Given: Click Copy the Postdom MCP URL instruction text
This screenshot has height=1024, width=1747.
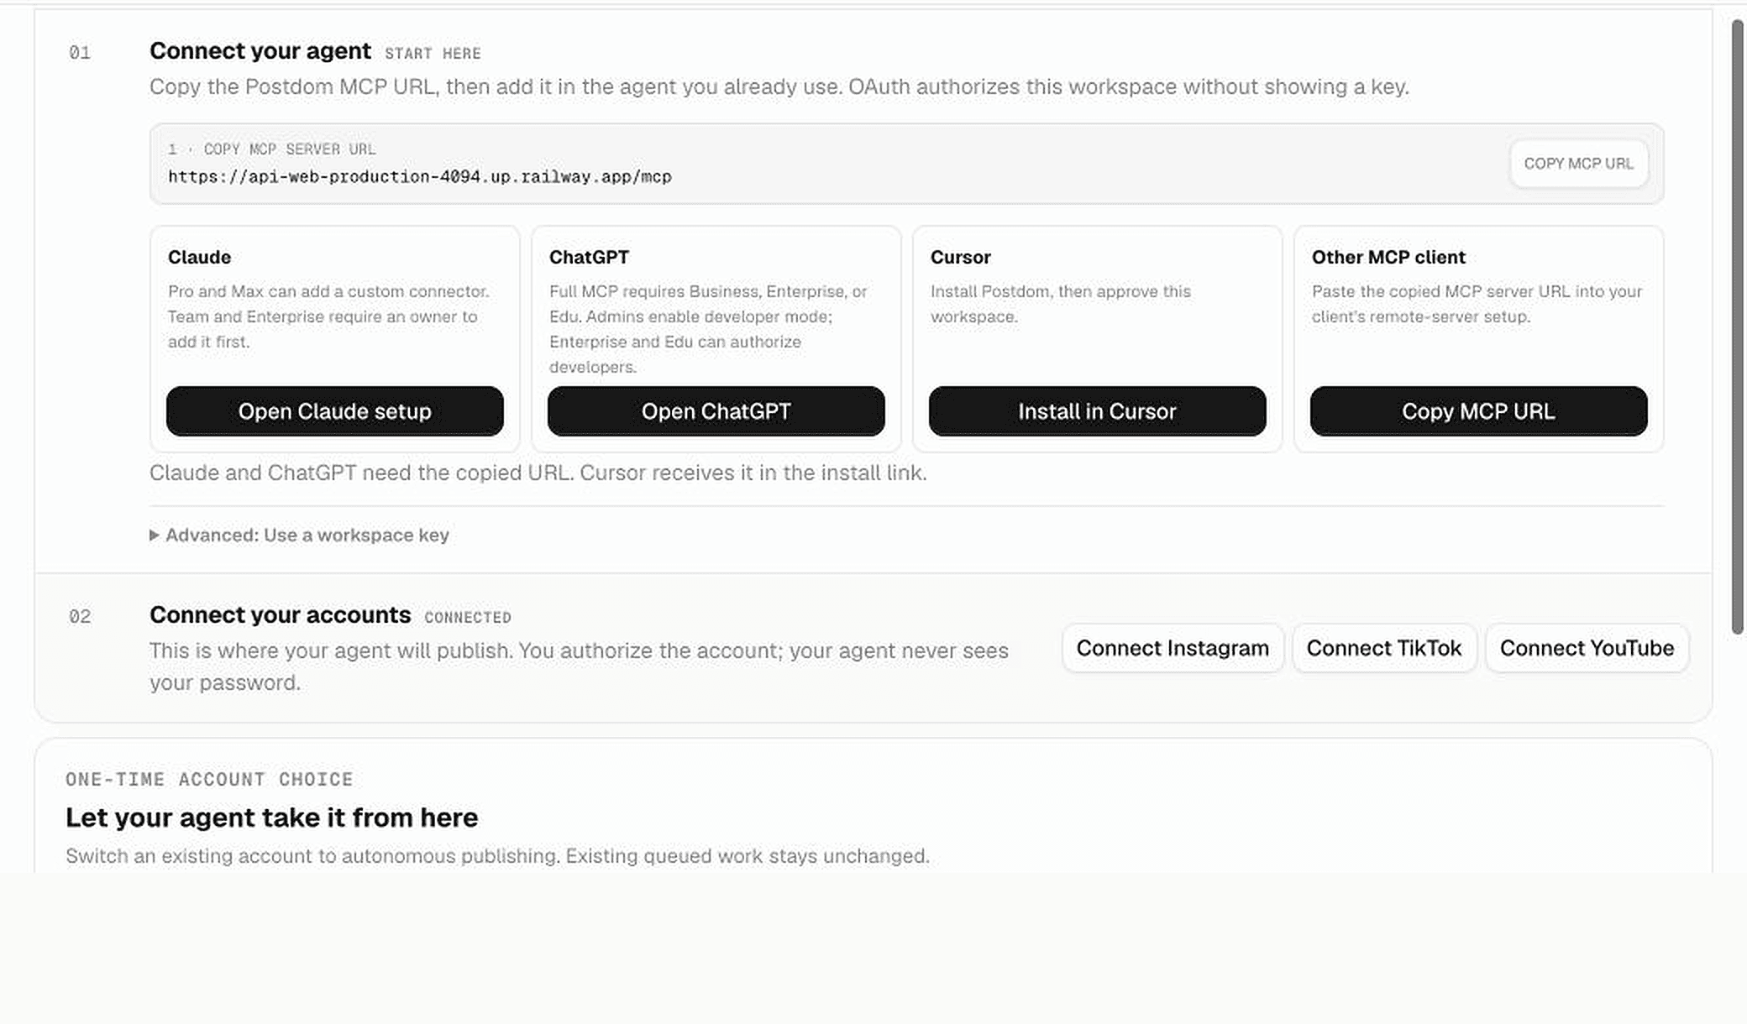Looking at the screenshot, I should [779, 87].
